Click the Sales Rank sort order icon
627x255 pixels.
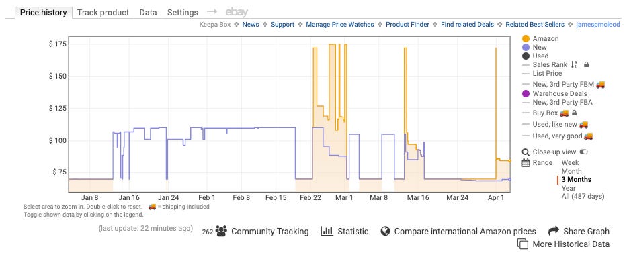[574, 64]
